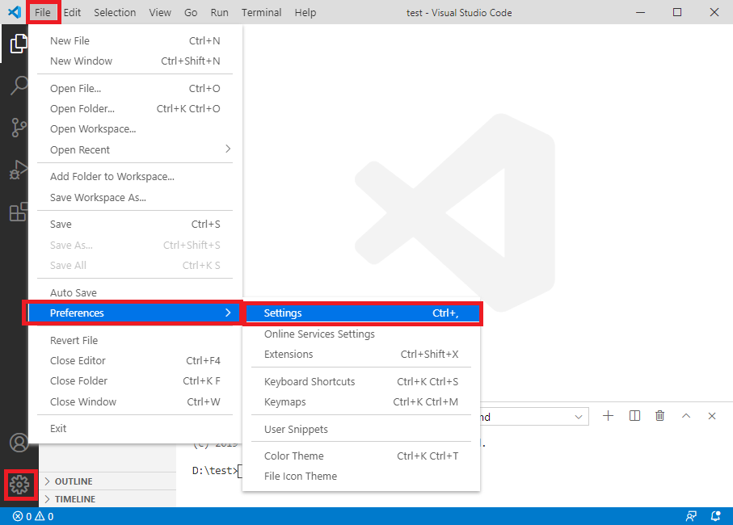Open the Run menu

pyautogui.click(x=219, y=12)
